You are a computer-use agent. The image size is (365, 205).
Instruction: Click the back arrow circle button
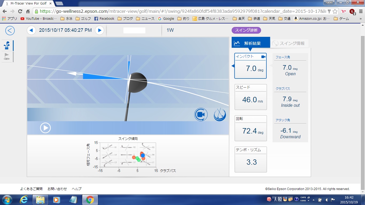(10, 30)
